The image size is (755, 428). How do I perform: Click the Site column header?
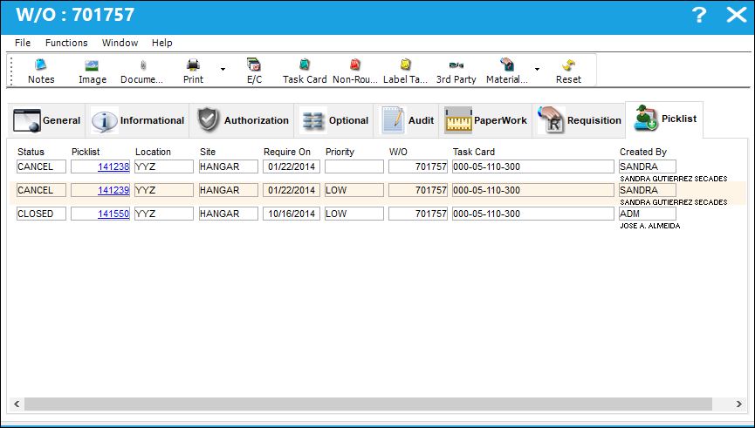point(208,152)
